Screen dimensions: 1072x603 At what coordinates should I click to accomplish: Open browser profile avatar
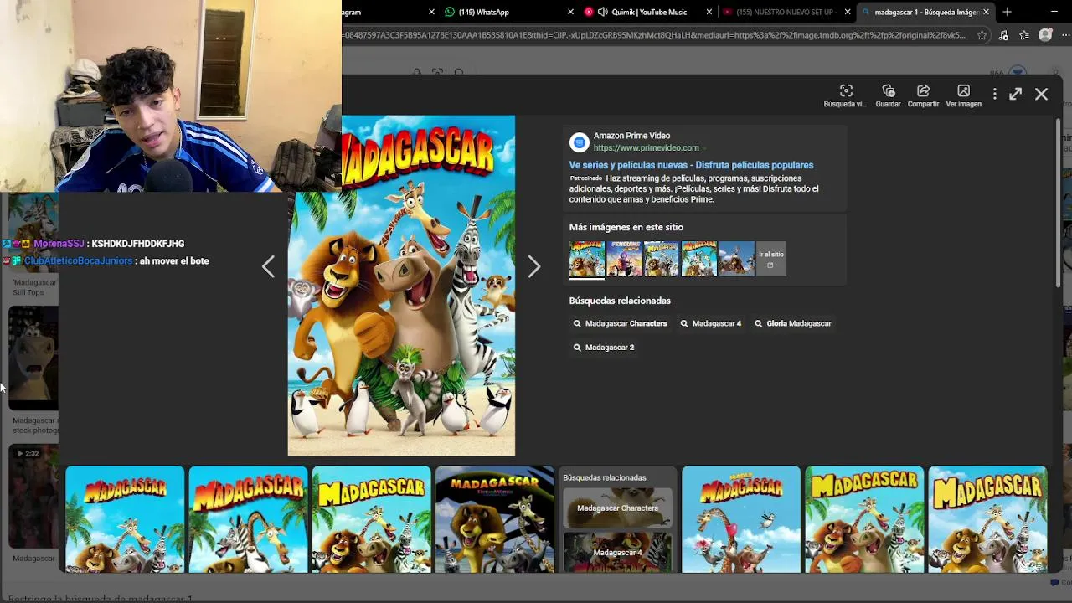(1045, 35)
